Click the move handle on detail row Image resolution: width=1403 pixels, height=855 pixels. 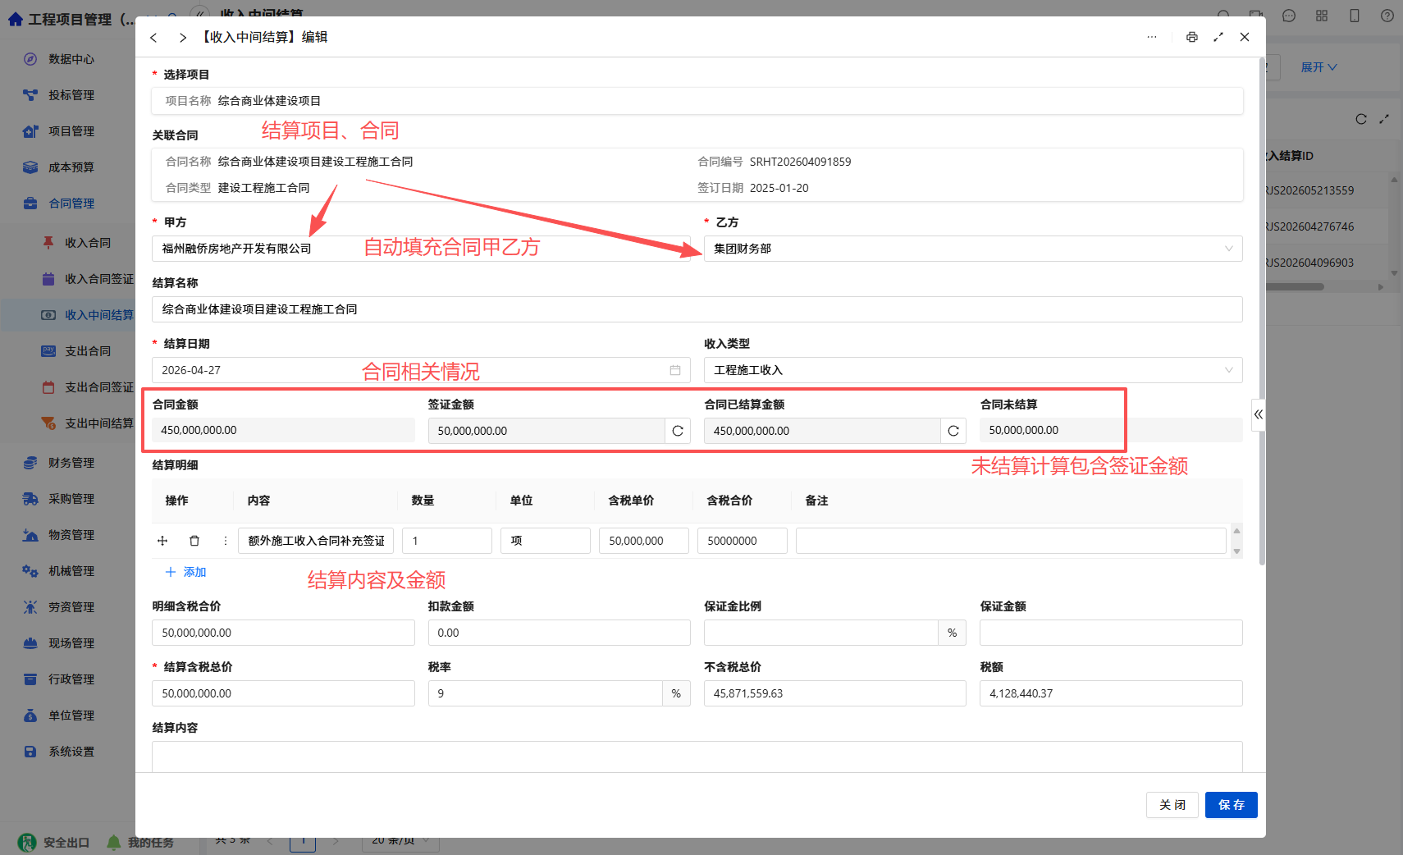(162, 541)
